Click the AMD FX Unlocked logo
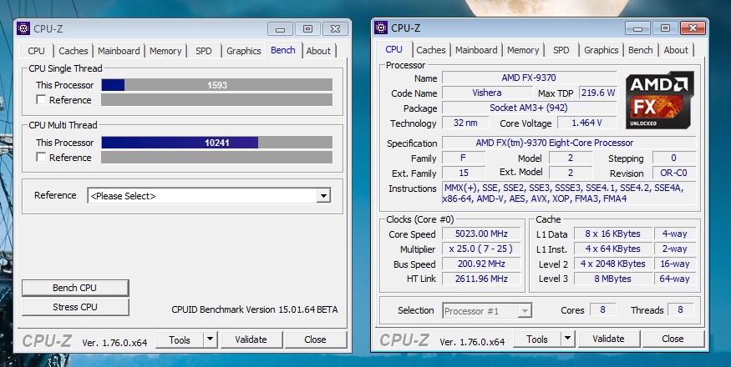Screen dimensions: 731x367 tap(660, 99)
